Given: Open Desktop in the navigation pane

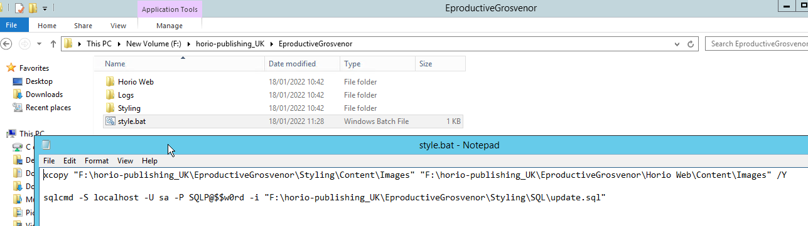Looking at the screenshot, I should coord(39,81).
